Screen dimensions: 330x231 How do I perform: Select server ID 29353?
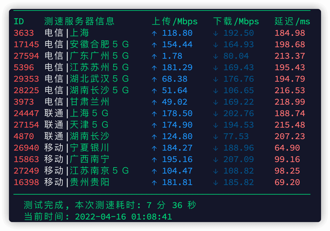point(26,79)
